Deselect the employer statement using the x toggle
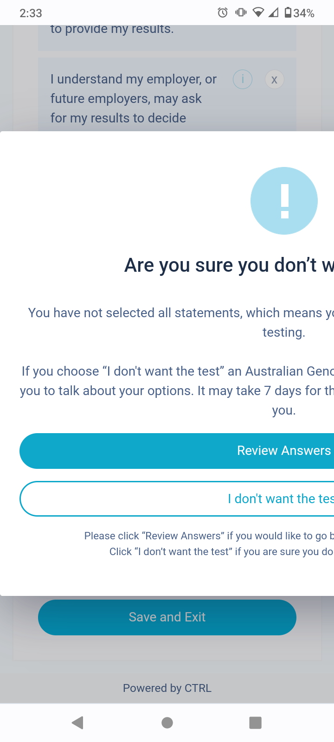This screenshot has height=742, width=334. pos(274,79)
